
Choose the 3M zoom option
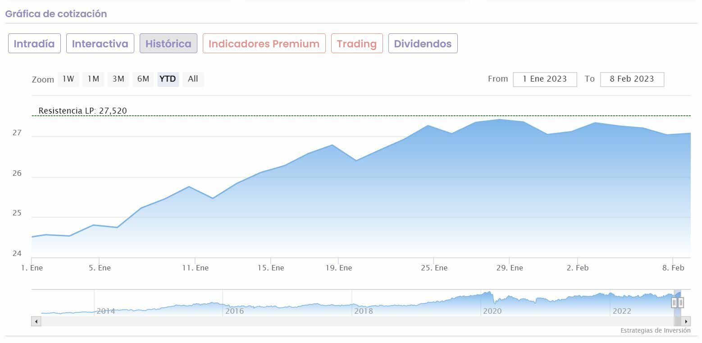point(118,79)
